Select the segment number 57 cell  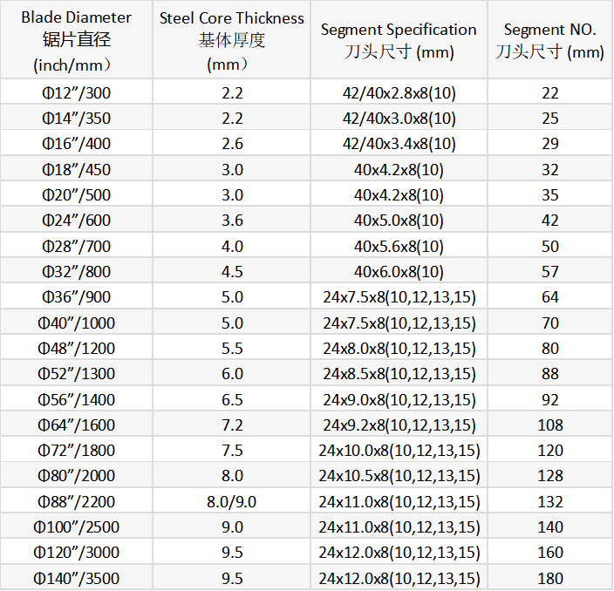(x=549, y=271)
